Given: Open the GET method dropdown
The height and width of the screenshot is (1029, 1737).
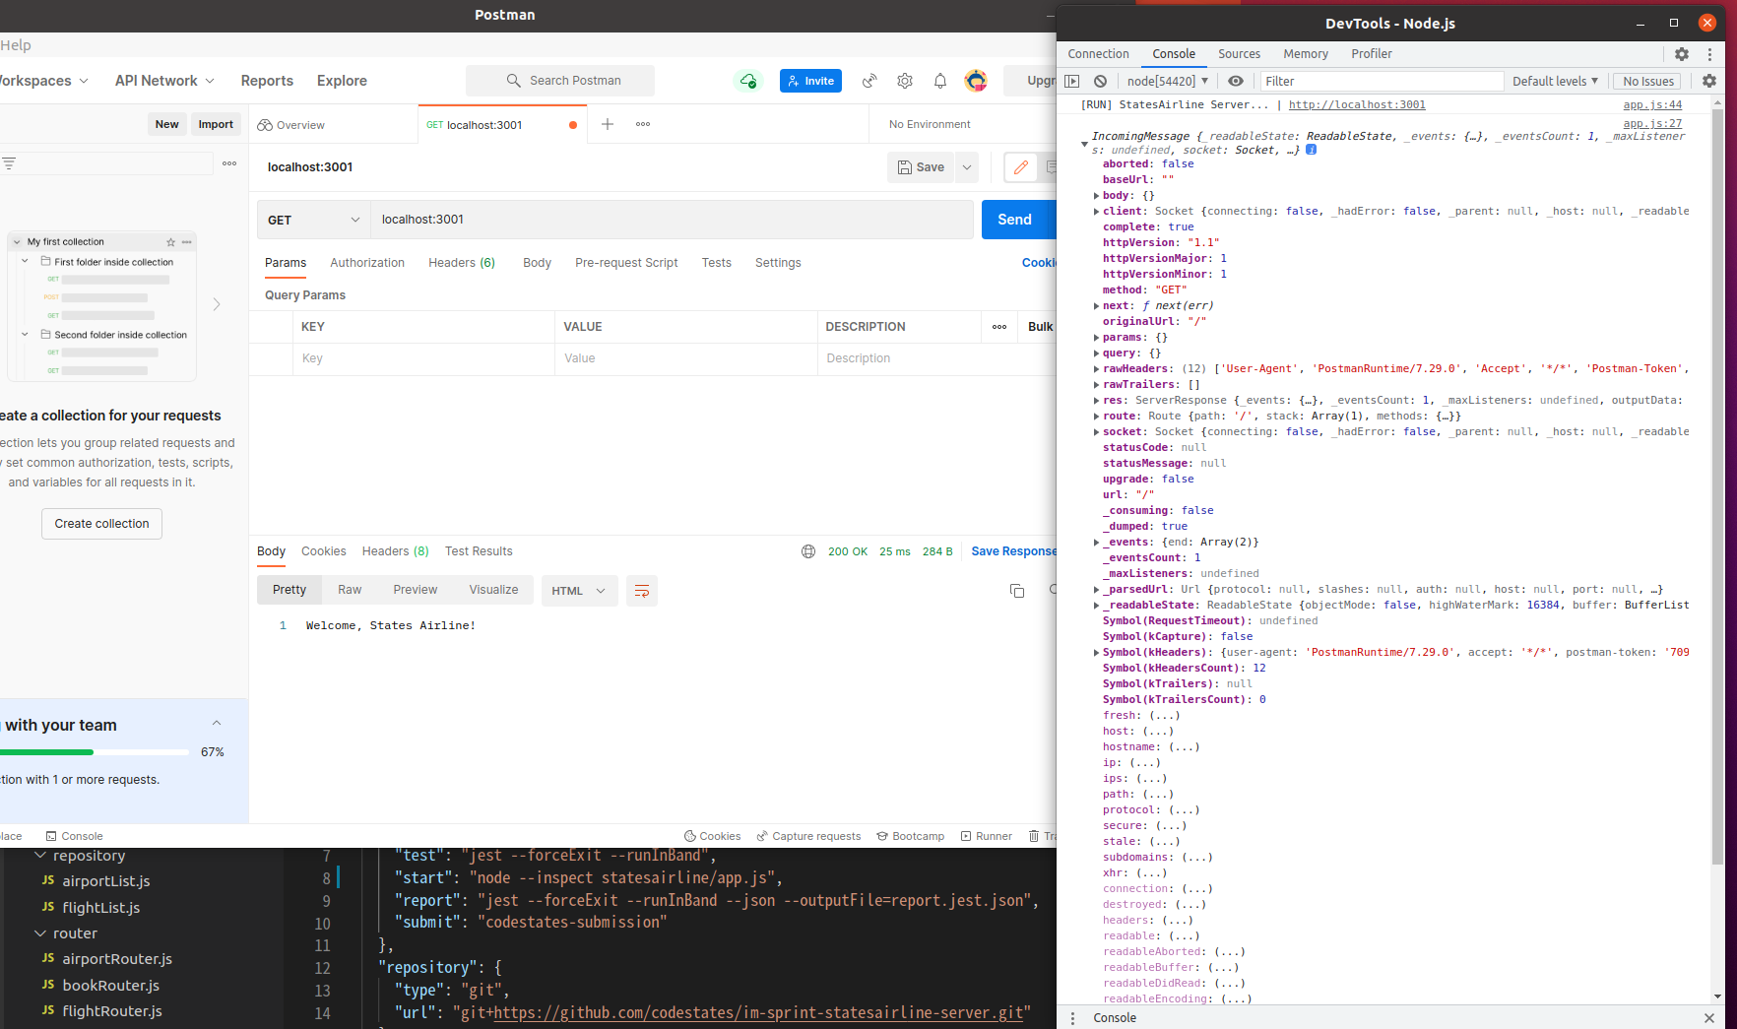Looking at the screenshot, I should [x=314, y=220].
